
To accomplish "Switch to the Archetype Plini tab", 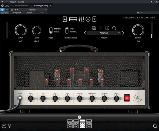I will [x=20, y=6].
